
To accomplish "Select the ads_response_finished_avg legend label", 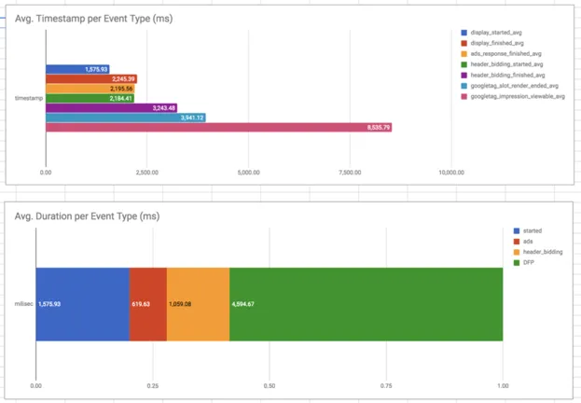I will click(511, 54).
